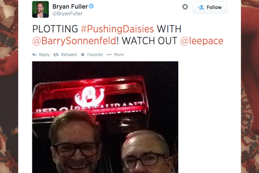Click the word PLOTTING in tweet
The height and width of the screenshot is (173, 259).
tap(55, 29)
